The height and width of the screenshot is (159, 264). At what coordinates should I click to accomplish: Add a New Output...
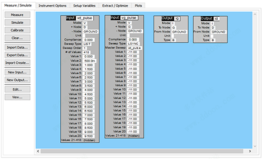17,80
